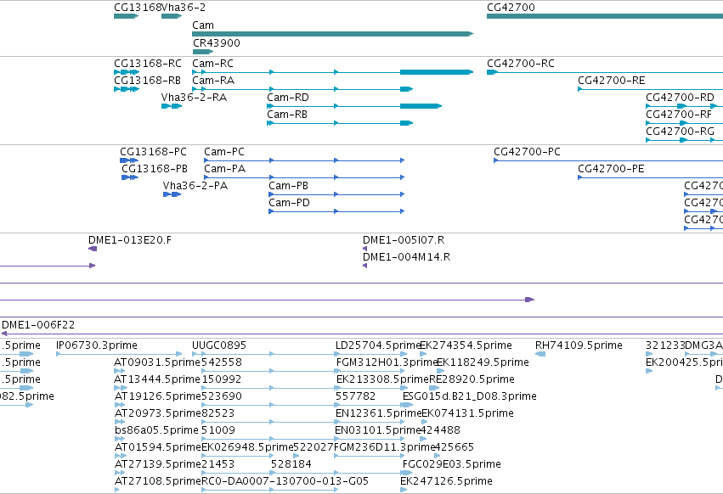Select the DME1-004M14.R clone label
The width and height of the screenshot is (723, 494).
[406, 257]
